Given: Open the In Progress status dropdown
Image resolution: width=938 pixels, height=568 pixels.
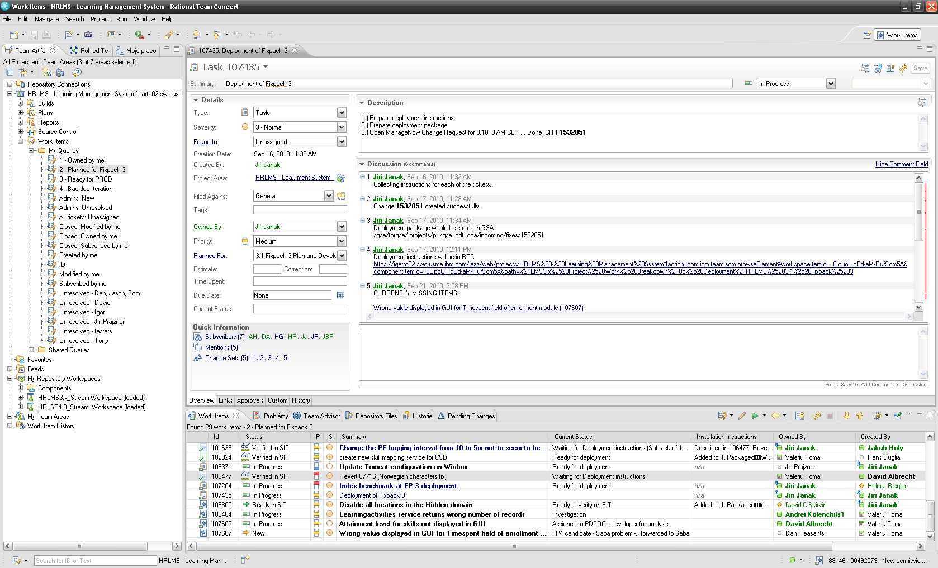Looking at the screenshot, I should [x=831, y=84].
